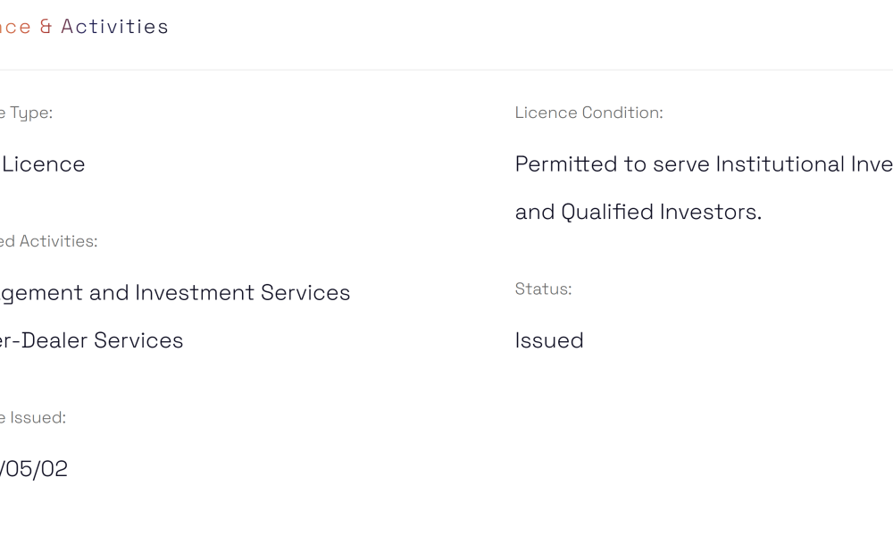
Task: Select the Broker-Dealer Services entry
Action: [x=91, y=340]
